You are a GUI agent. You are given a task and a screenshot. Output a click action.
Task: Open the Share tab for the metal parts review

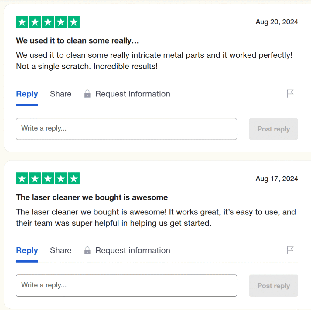(61, 94)
